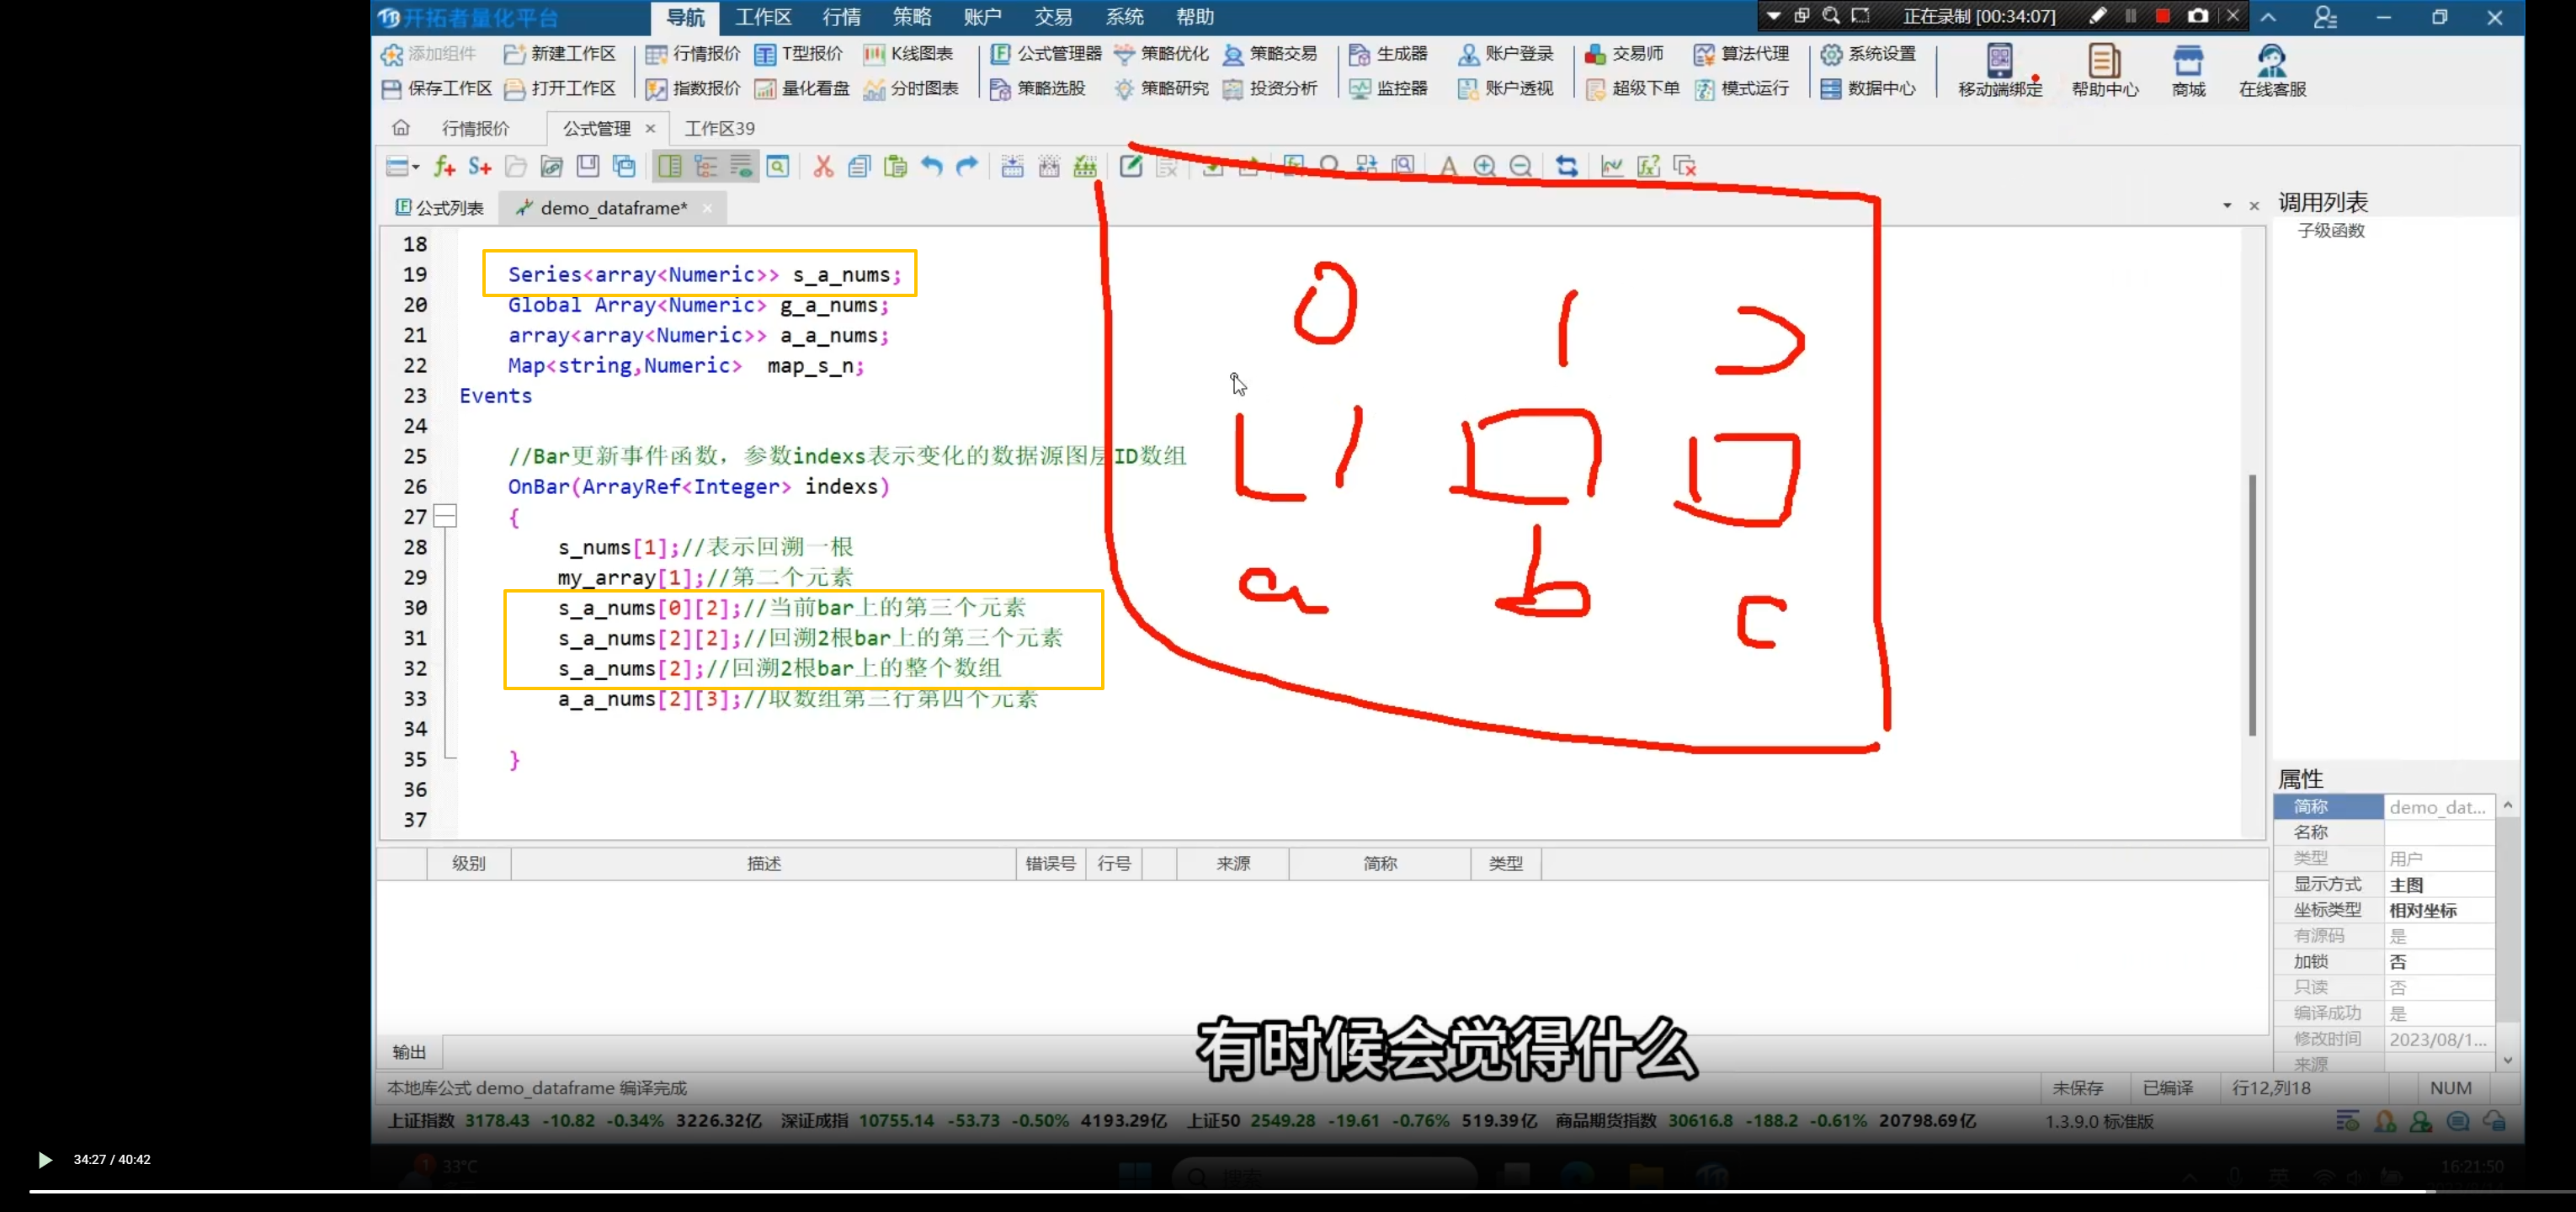Click the cut scissors icon
The width and height of the screenshot is (2576, 1212).
pos(823,167)
